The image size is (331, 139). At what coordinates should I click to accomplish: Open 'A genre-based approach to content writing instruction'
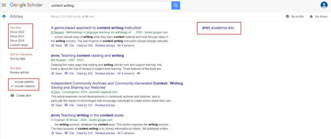point(96,28)
